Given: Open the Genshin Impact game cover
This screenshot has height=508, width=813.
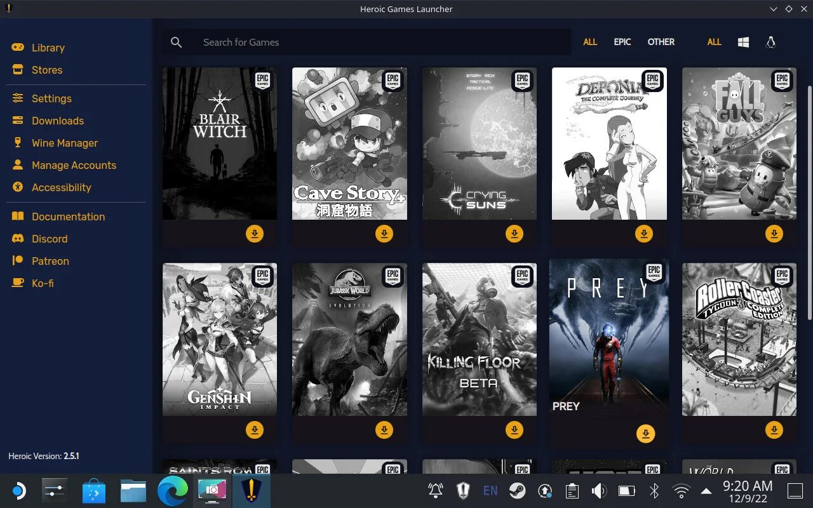Looking at the screenshot, I should click(x=220, y=340).
